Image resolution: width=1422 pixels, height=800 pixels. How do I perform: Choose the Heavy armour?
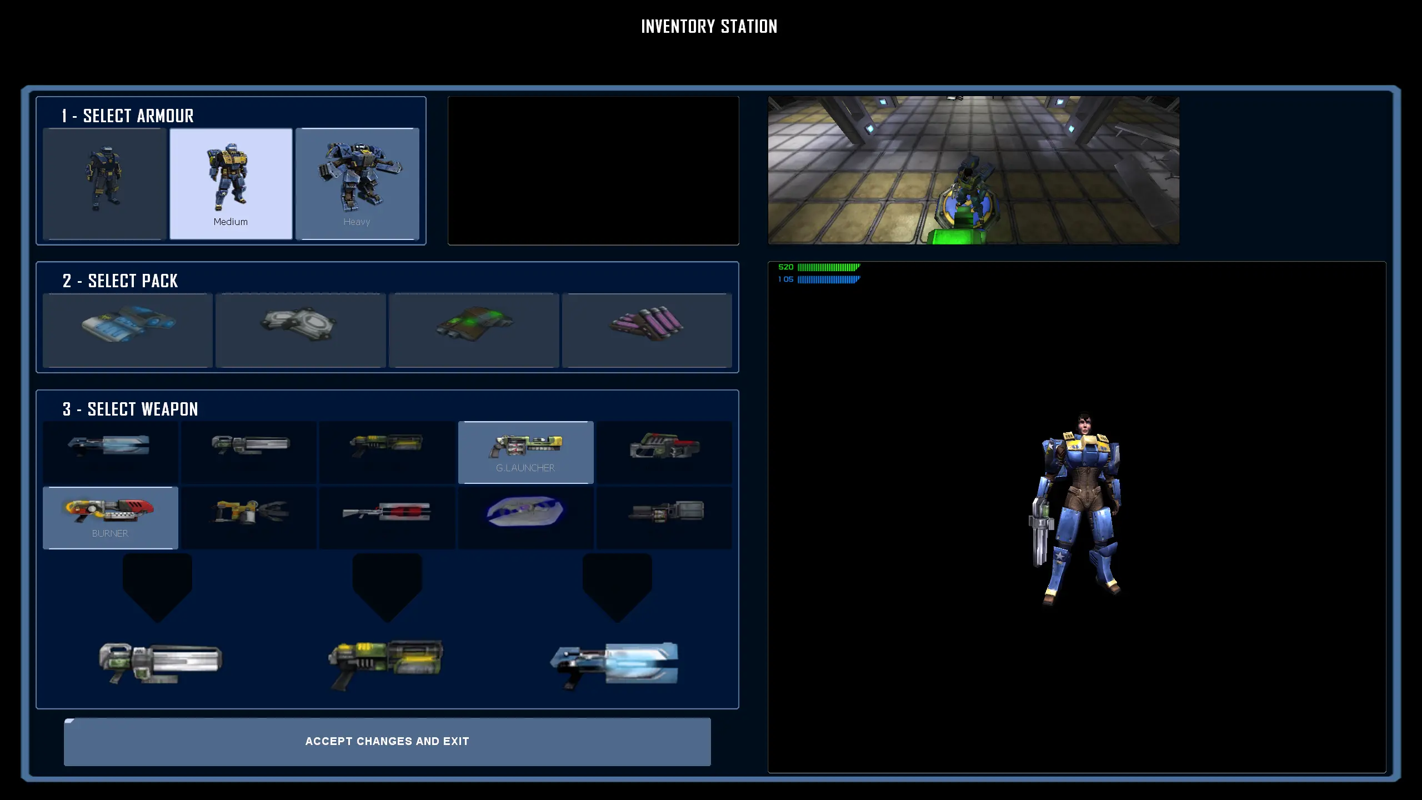(357, 184)
